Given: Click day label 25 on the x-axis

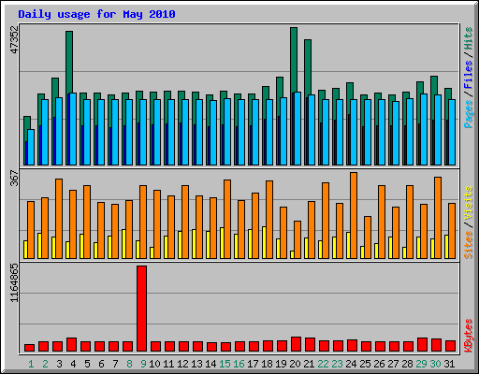Looking at the screenshot, I should (x=365, y=364).
